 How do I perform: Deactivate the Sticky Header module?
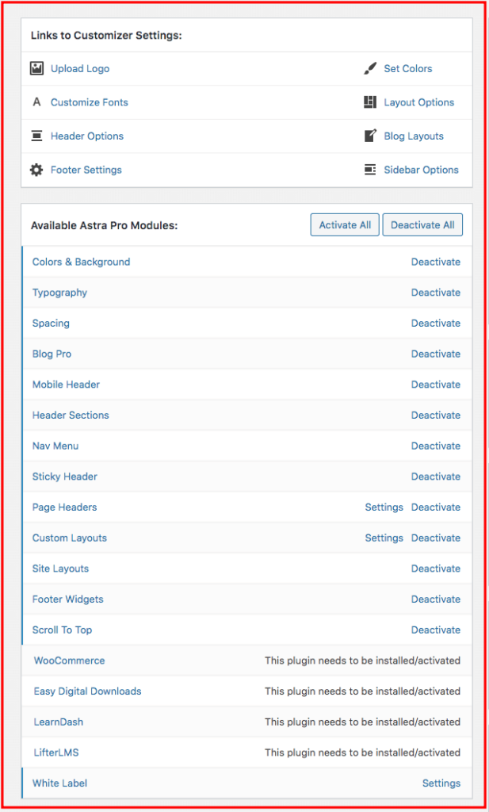click(436, 476)
